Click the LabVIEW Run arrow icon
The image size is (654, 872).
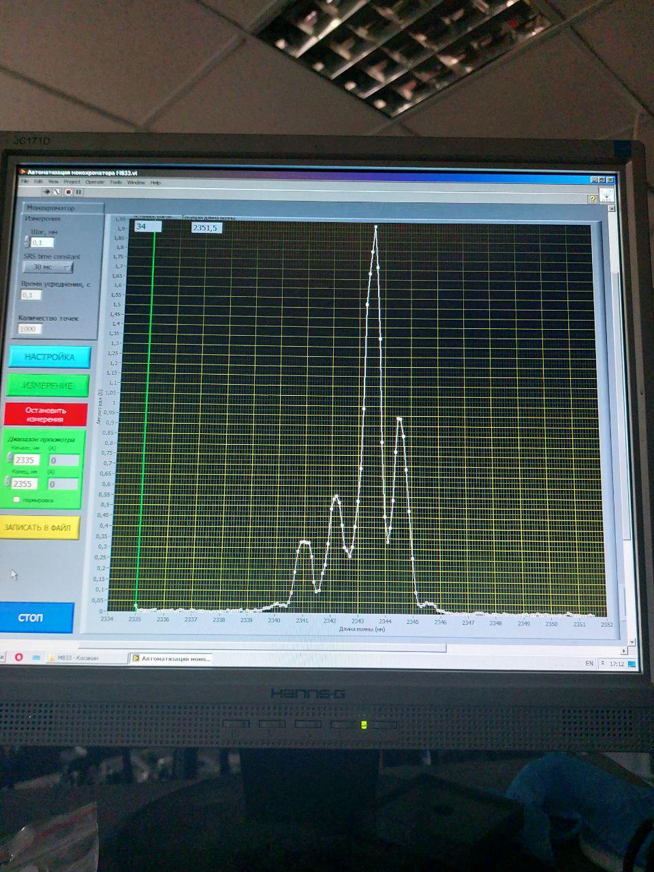tap(46, 192)
